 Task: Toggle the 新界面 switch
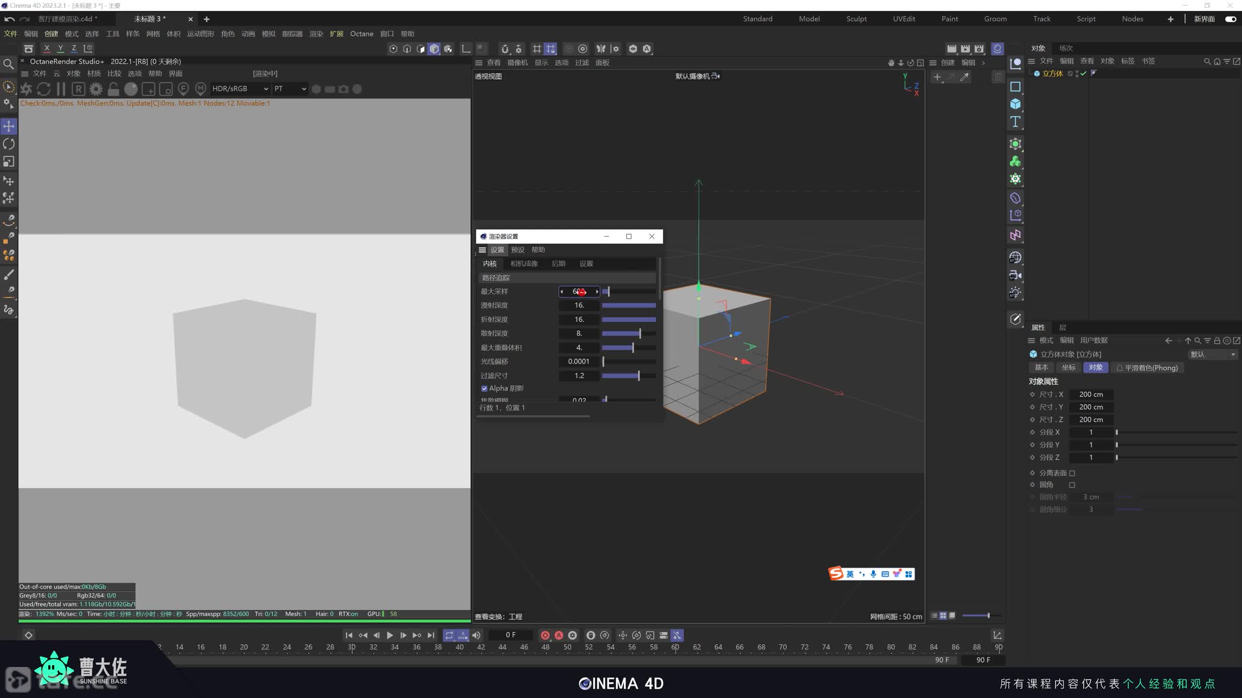(1230, 19)
